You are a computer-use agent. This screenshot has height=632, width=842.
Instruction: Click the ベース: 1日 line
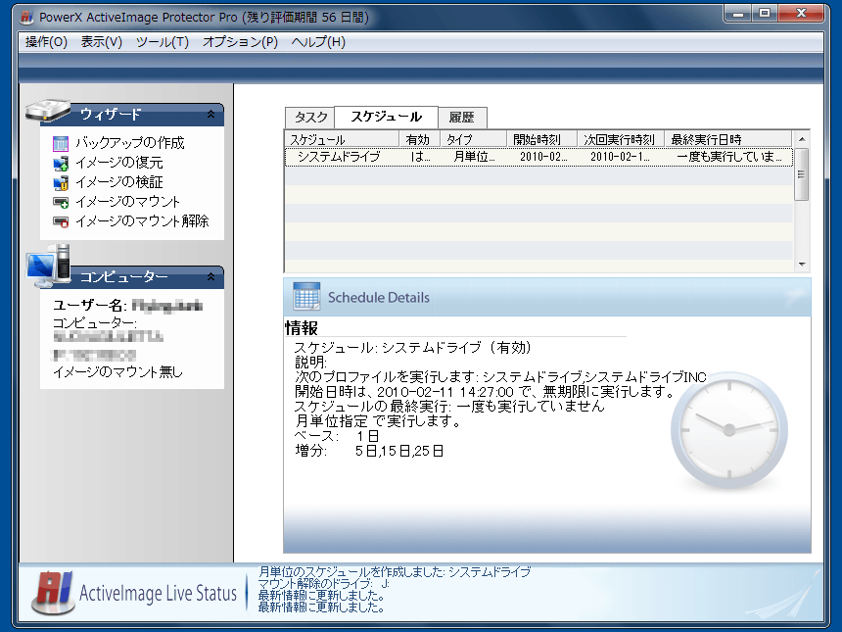(337, 436)
